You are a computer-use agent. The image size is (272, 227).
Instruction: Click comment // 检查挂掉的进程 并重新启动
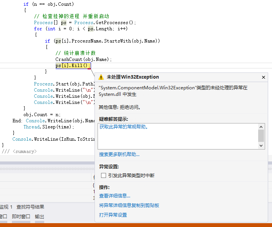(71, 16)
